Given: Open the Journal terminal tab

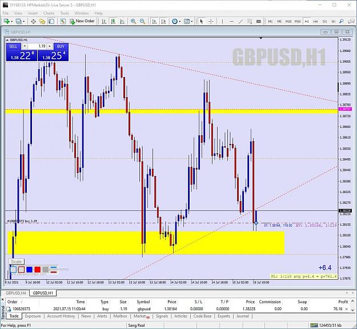Looking at the screenshot, I should pyautogui.click(x=243, y=316).
